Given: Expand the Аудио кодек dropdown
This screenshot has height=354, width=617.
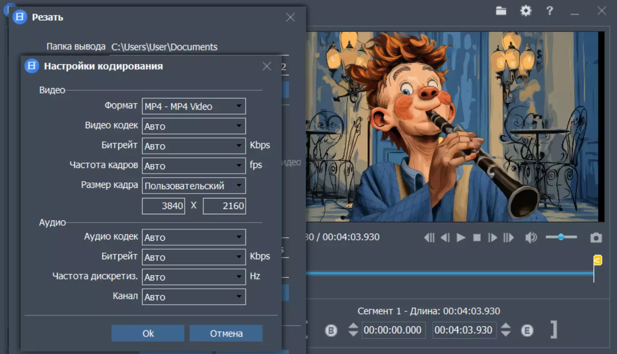Looking at the screenshot, I should pos(194,237).
